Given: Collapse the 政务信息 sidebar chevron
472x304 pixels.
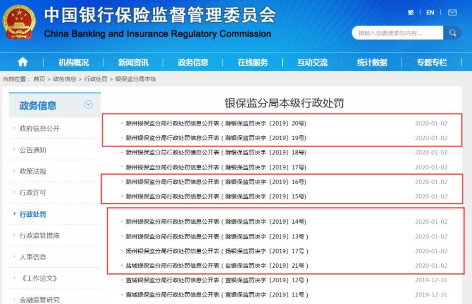Looking at the screenshot, I should 88,105.
